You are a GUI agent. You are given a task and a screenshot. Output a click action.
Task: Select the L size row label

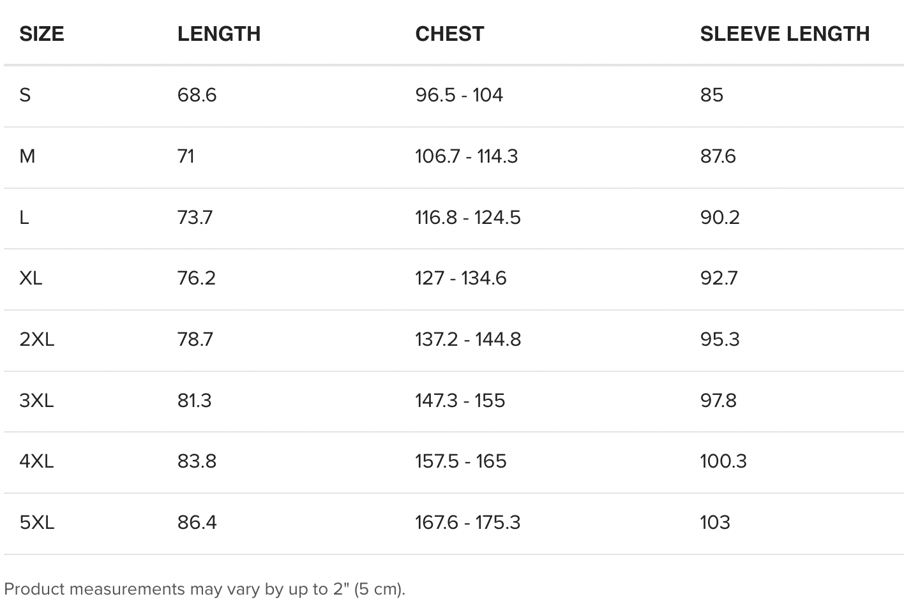(x=24, y=218)
